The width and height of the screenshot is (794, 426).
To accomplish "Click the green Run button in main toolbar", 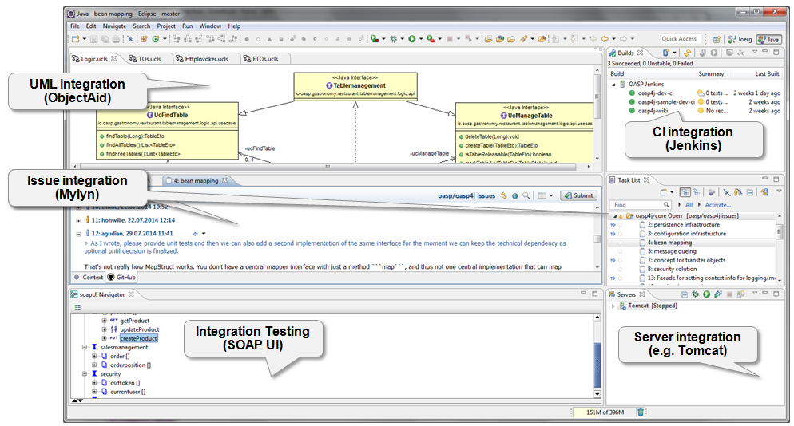I will pyautogui.click(x=412, y=39).
